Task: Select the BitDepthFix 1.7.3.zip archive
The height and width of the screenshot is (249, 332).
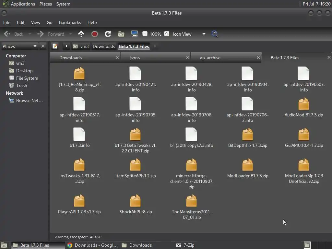Action: 247,137
